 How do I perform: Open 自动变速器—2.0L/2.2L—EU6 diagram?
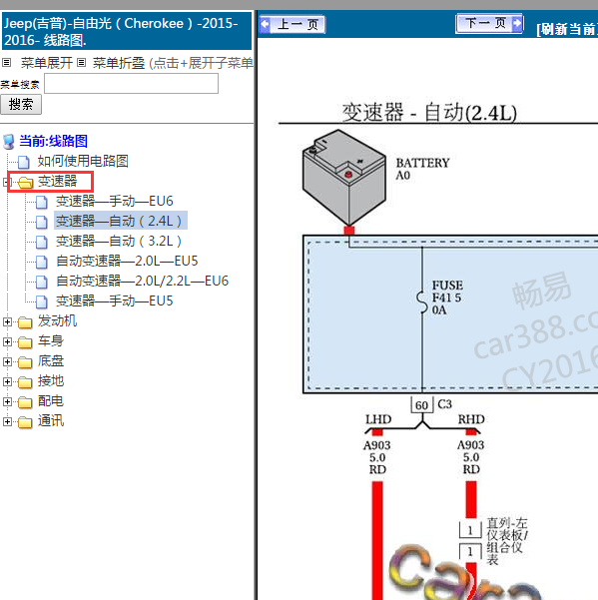point(143,281)
